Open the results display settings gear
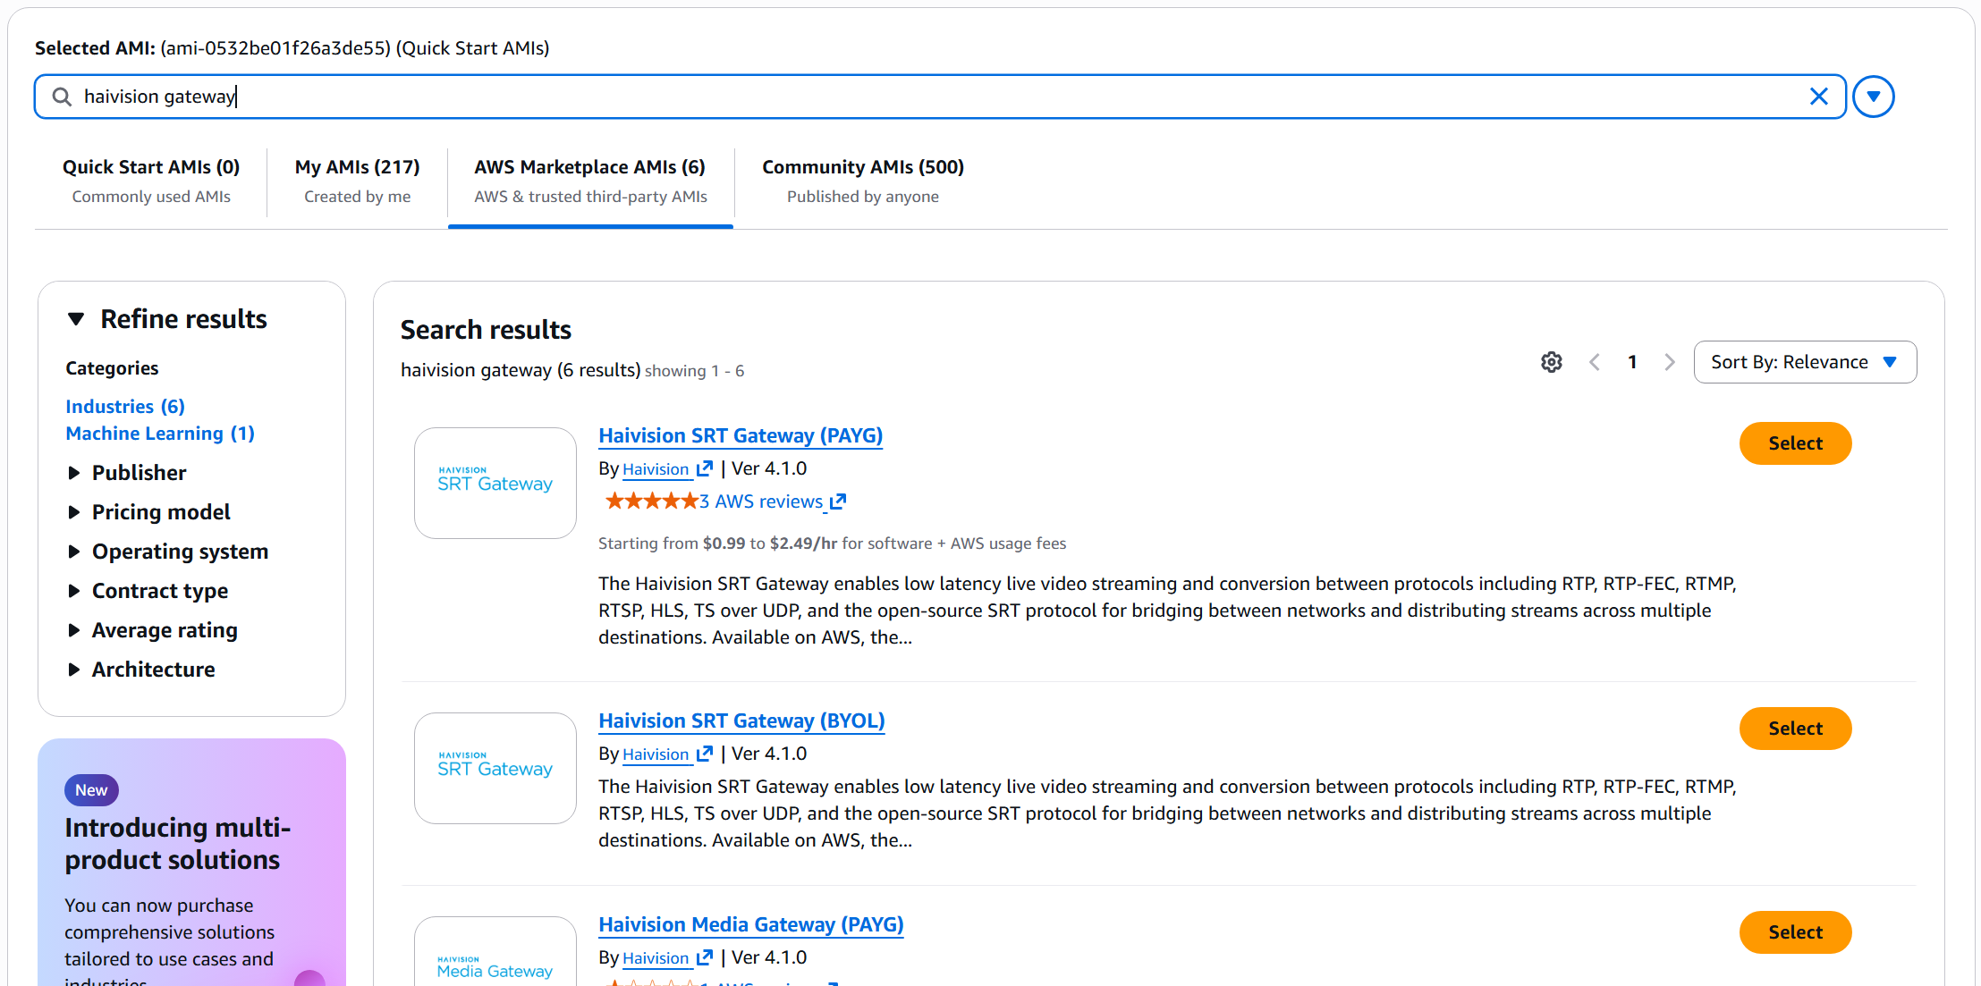 (x=1551, y=362)
